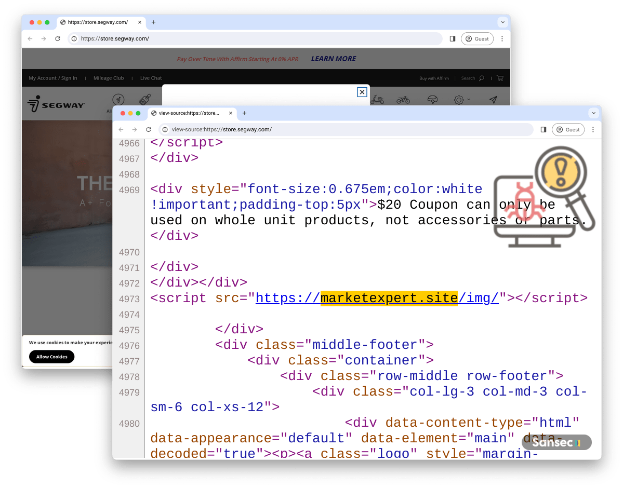Open side panel in view-source window
623x488 pixels.
coord(544,129)
